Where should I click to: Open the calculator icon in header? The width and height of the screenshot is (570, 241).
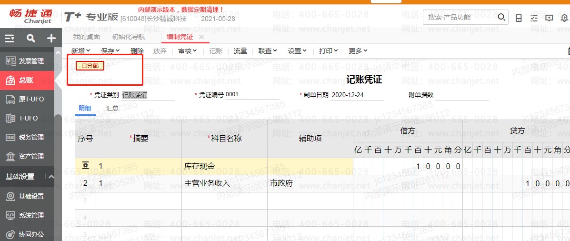pos(519,18)
